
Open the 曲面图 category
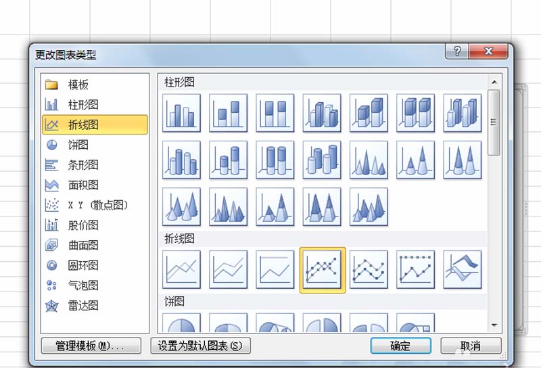click(x=95, y=245)
